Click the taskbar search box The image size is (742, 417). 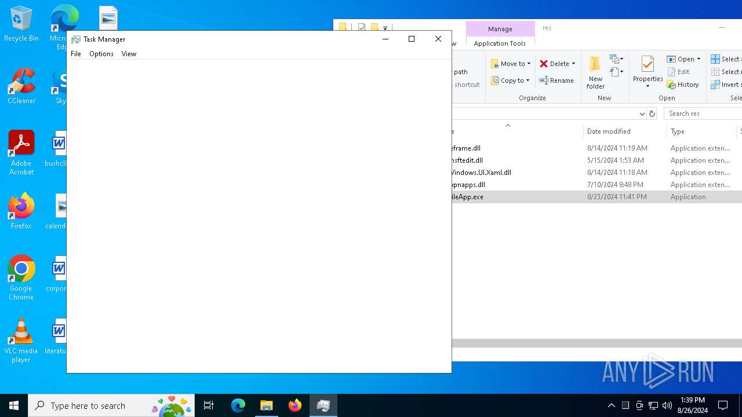coord(111,405)
